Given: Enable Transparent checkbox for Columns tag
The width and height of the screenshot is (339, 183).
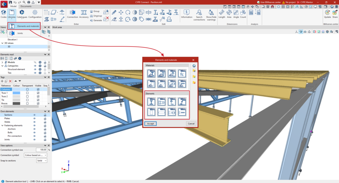Looking at the screenshot, I should (x=27, y=89).
